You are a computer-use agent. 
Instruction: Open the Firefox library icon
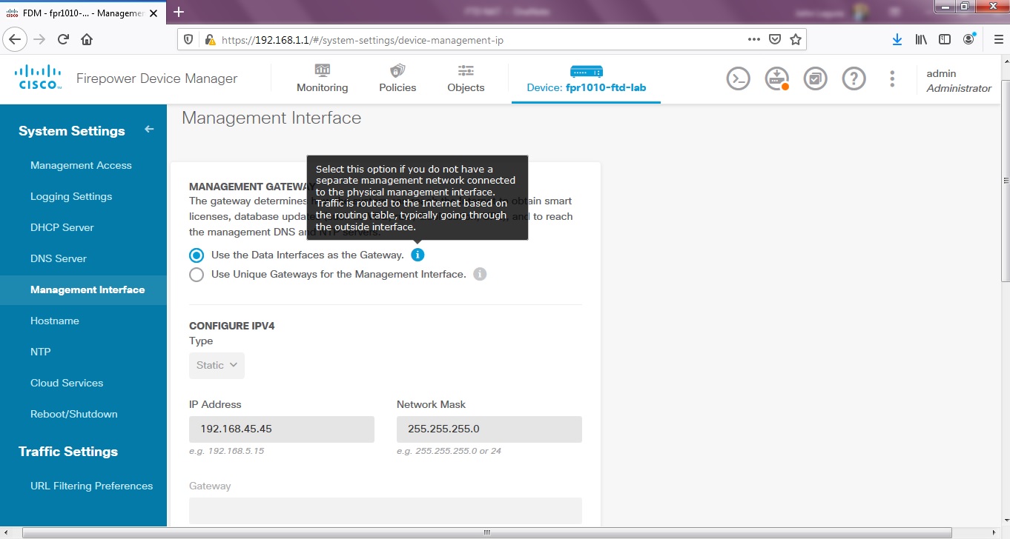(921, 40)
